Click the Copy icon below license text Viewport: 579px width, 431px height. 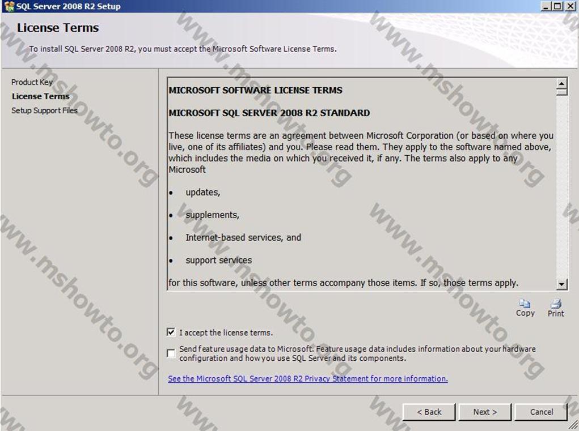[x=525, y=304]
